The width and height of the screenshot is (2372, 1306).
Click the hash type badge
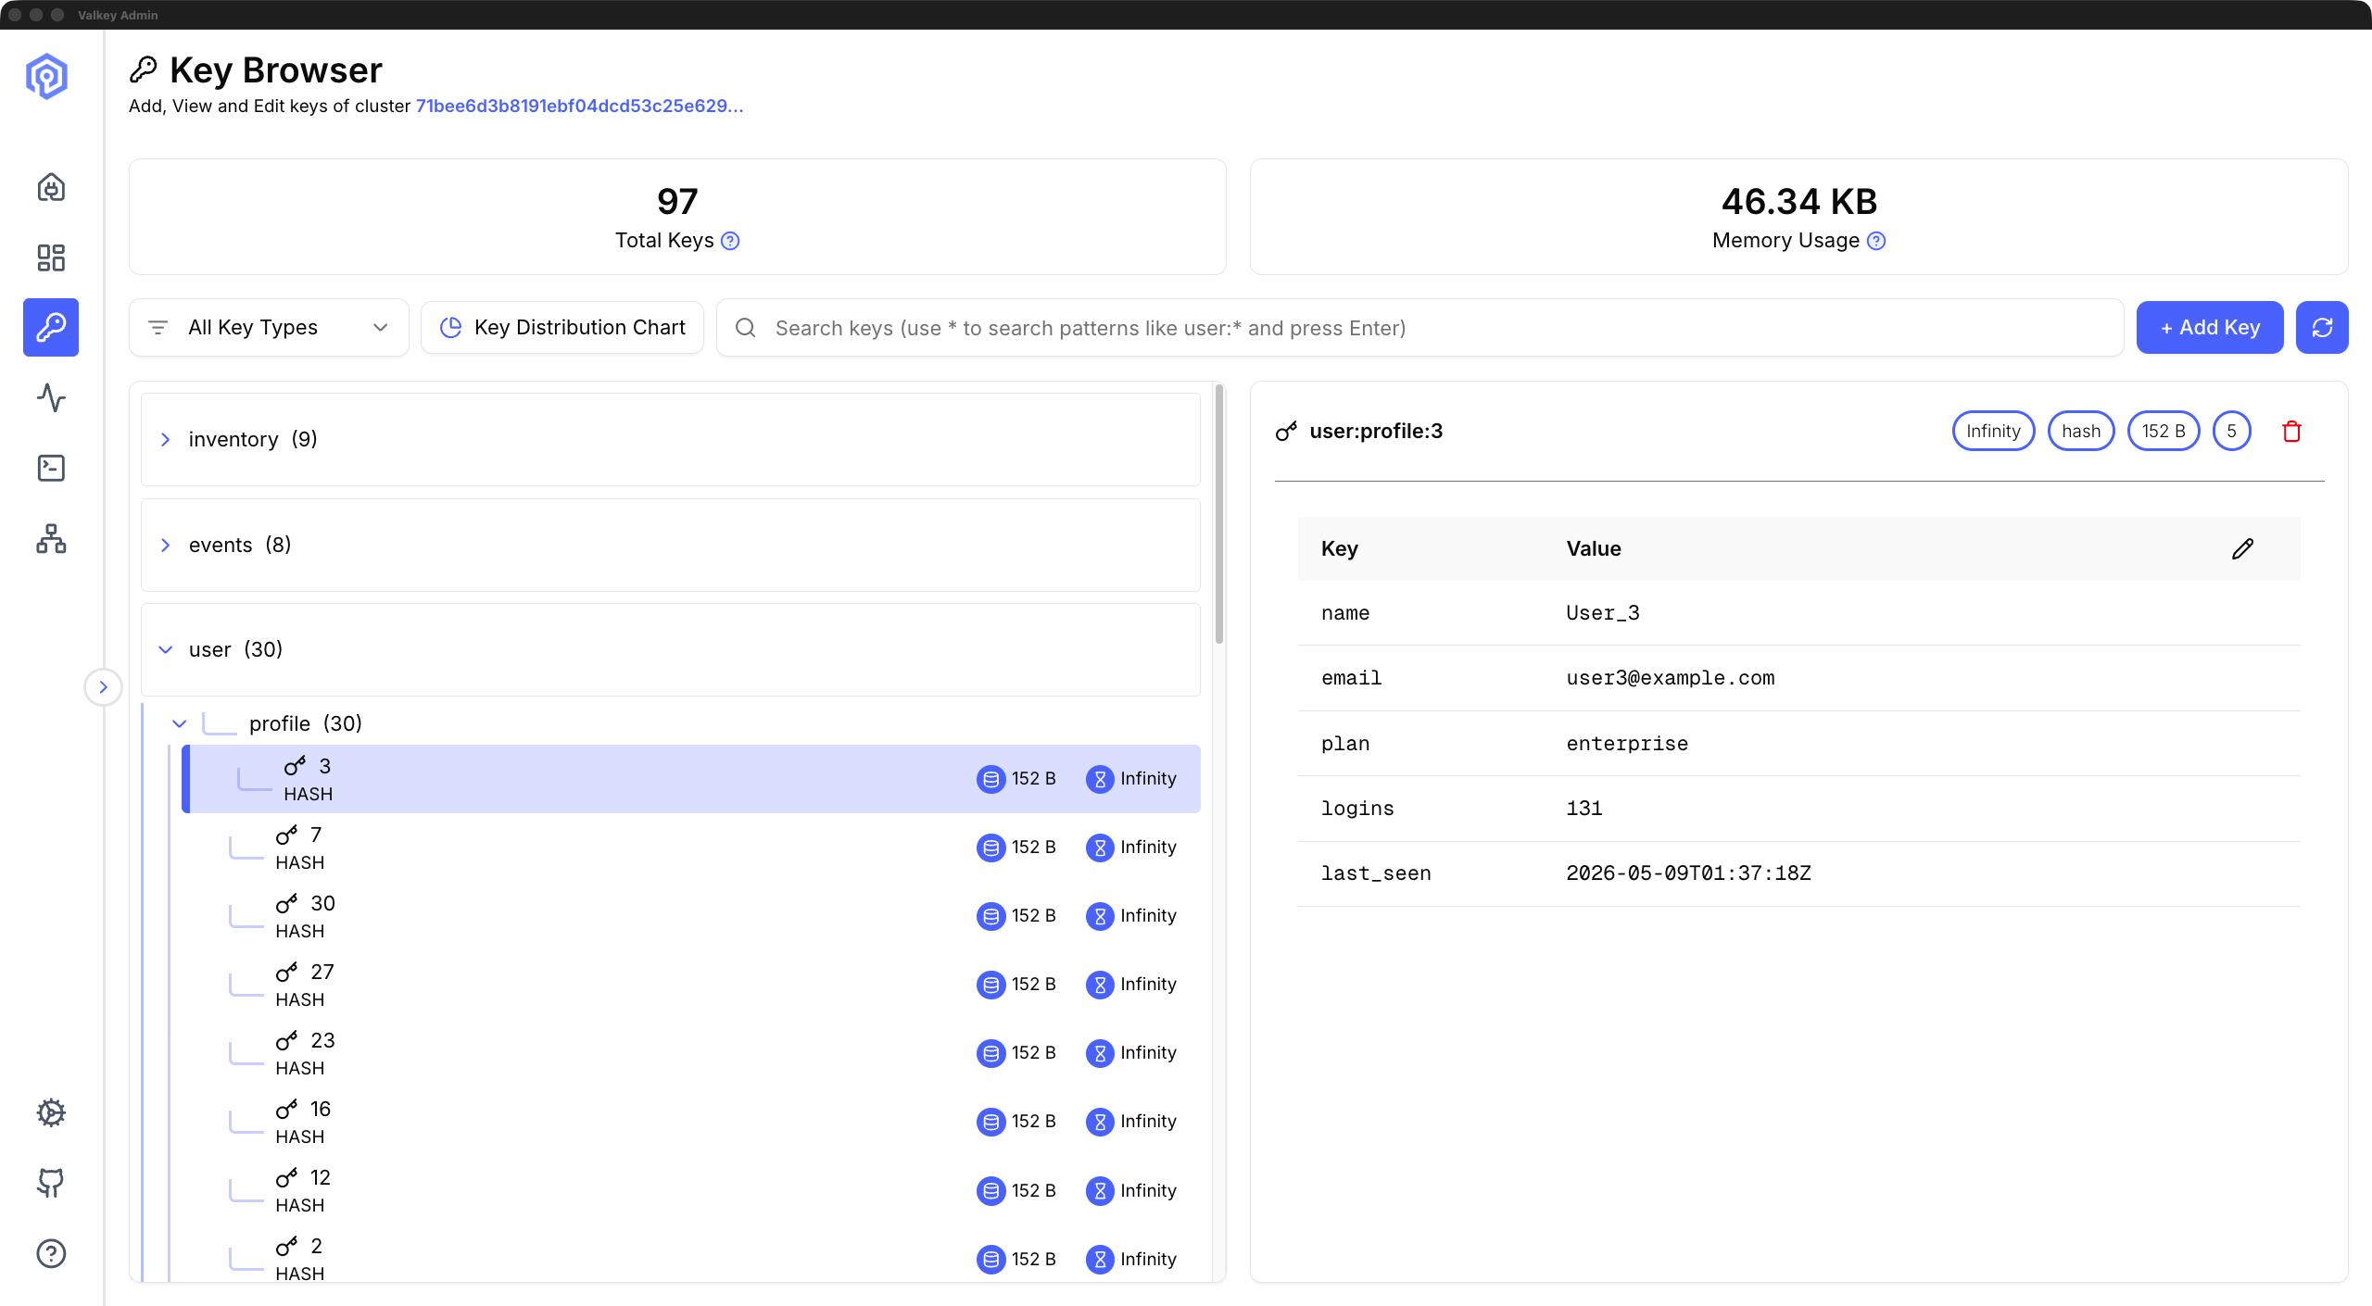[x=2080, y=431]
